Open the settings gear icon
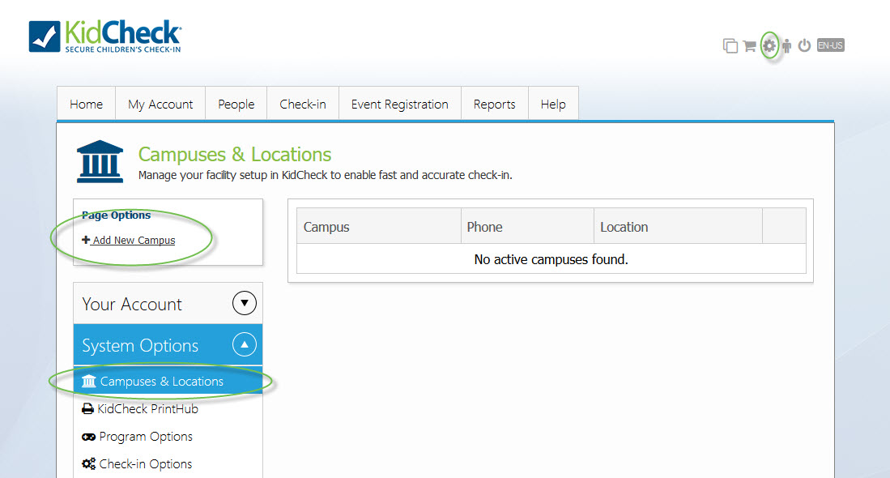The image size is (890, 478). [769, 45]
